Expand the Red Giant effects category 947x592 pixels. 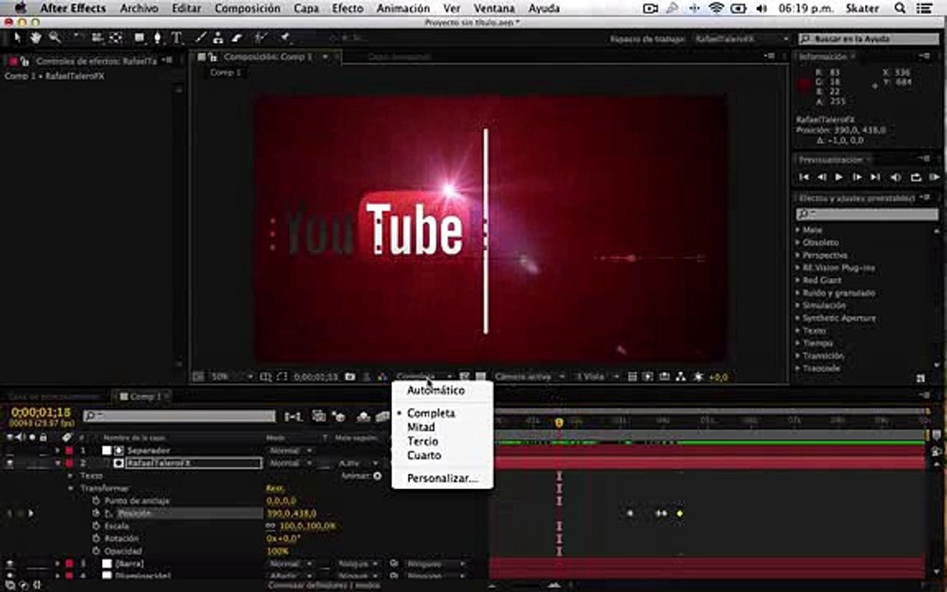[x=798, y=280]
